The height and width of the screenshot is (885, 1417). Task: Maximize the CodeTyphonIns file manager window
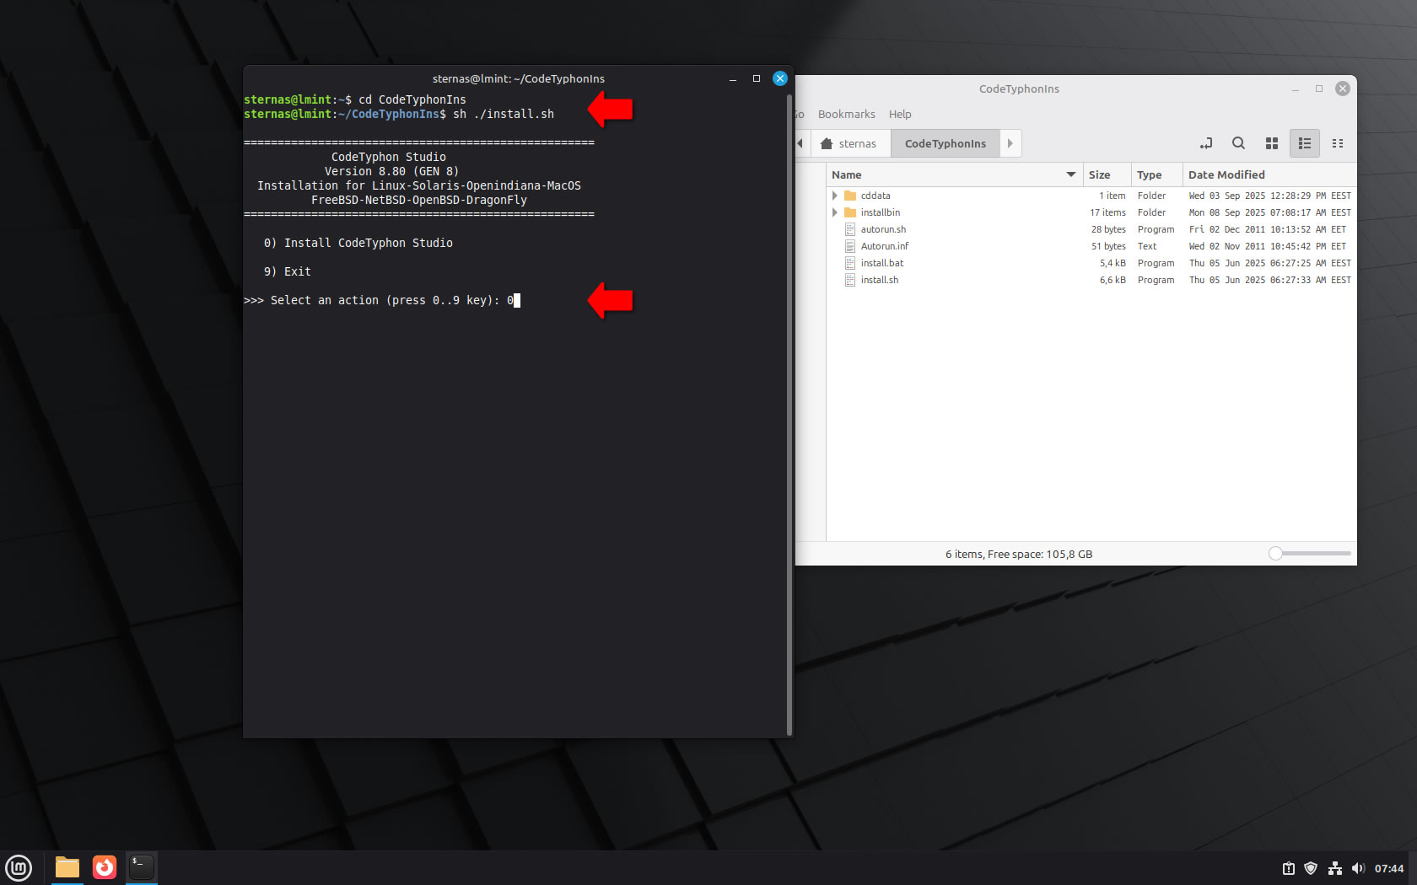coord(1319,88)
